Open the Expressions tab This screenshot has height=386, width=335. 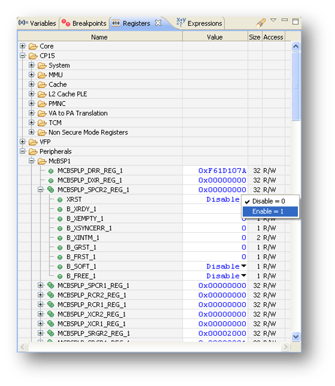point(199,23)
